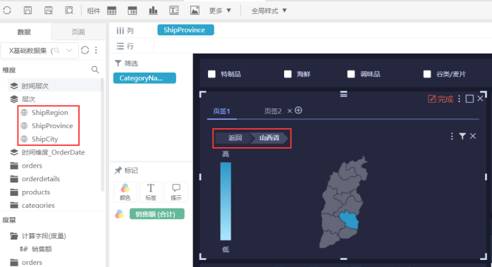Click the 山西省 breadcrumb
This screenshot has height=267, width=492.
click(x=269, y=138)
